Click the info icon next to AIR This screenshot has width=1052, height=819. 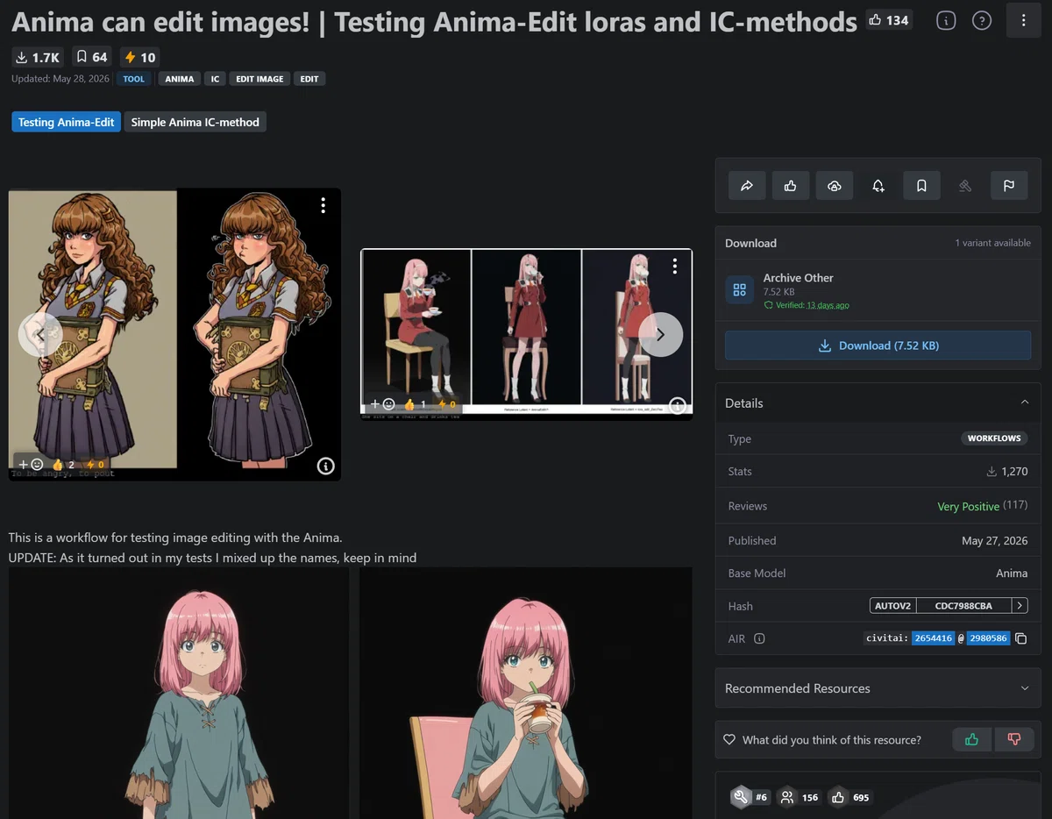pos(759,638)
